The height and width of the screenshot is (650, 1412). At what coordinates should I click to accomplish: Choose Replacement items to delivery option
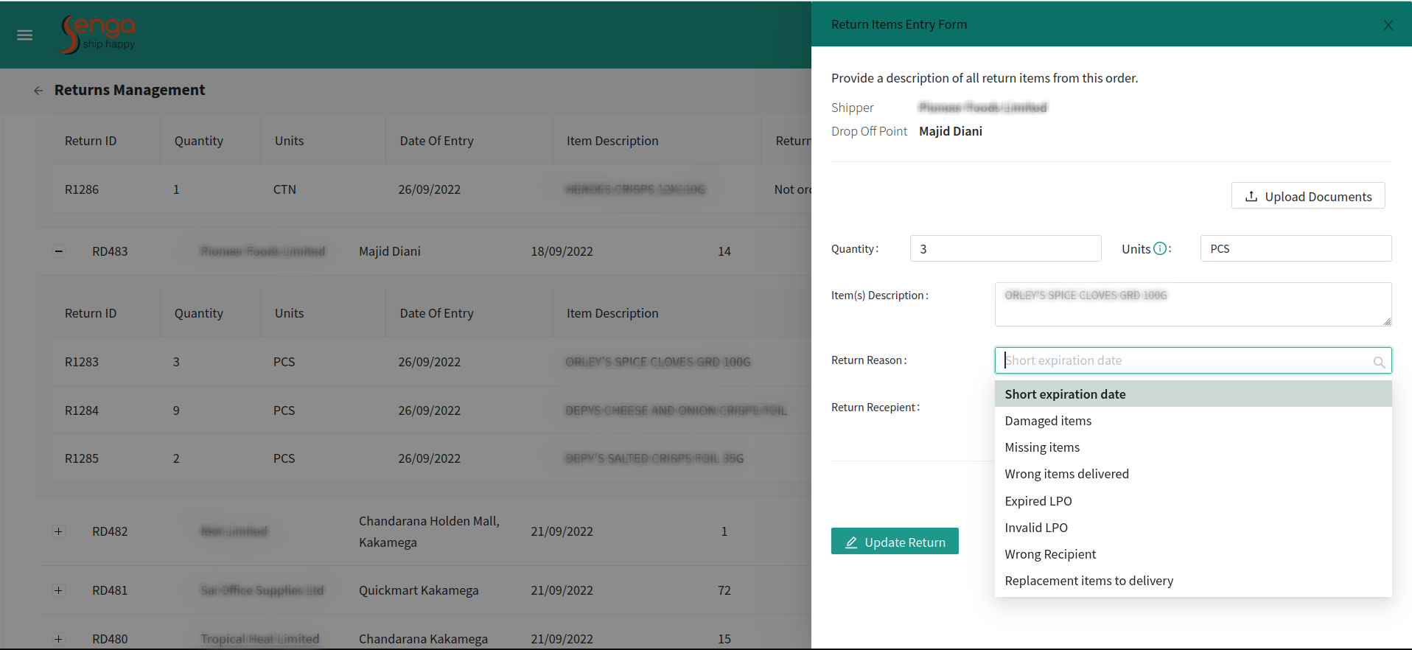(1088, 581)
